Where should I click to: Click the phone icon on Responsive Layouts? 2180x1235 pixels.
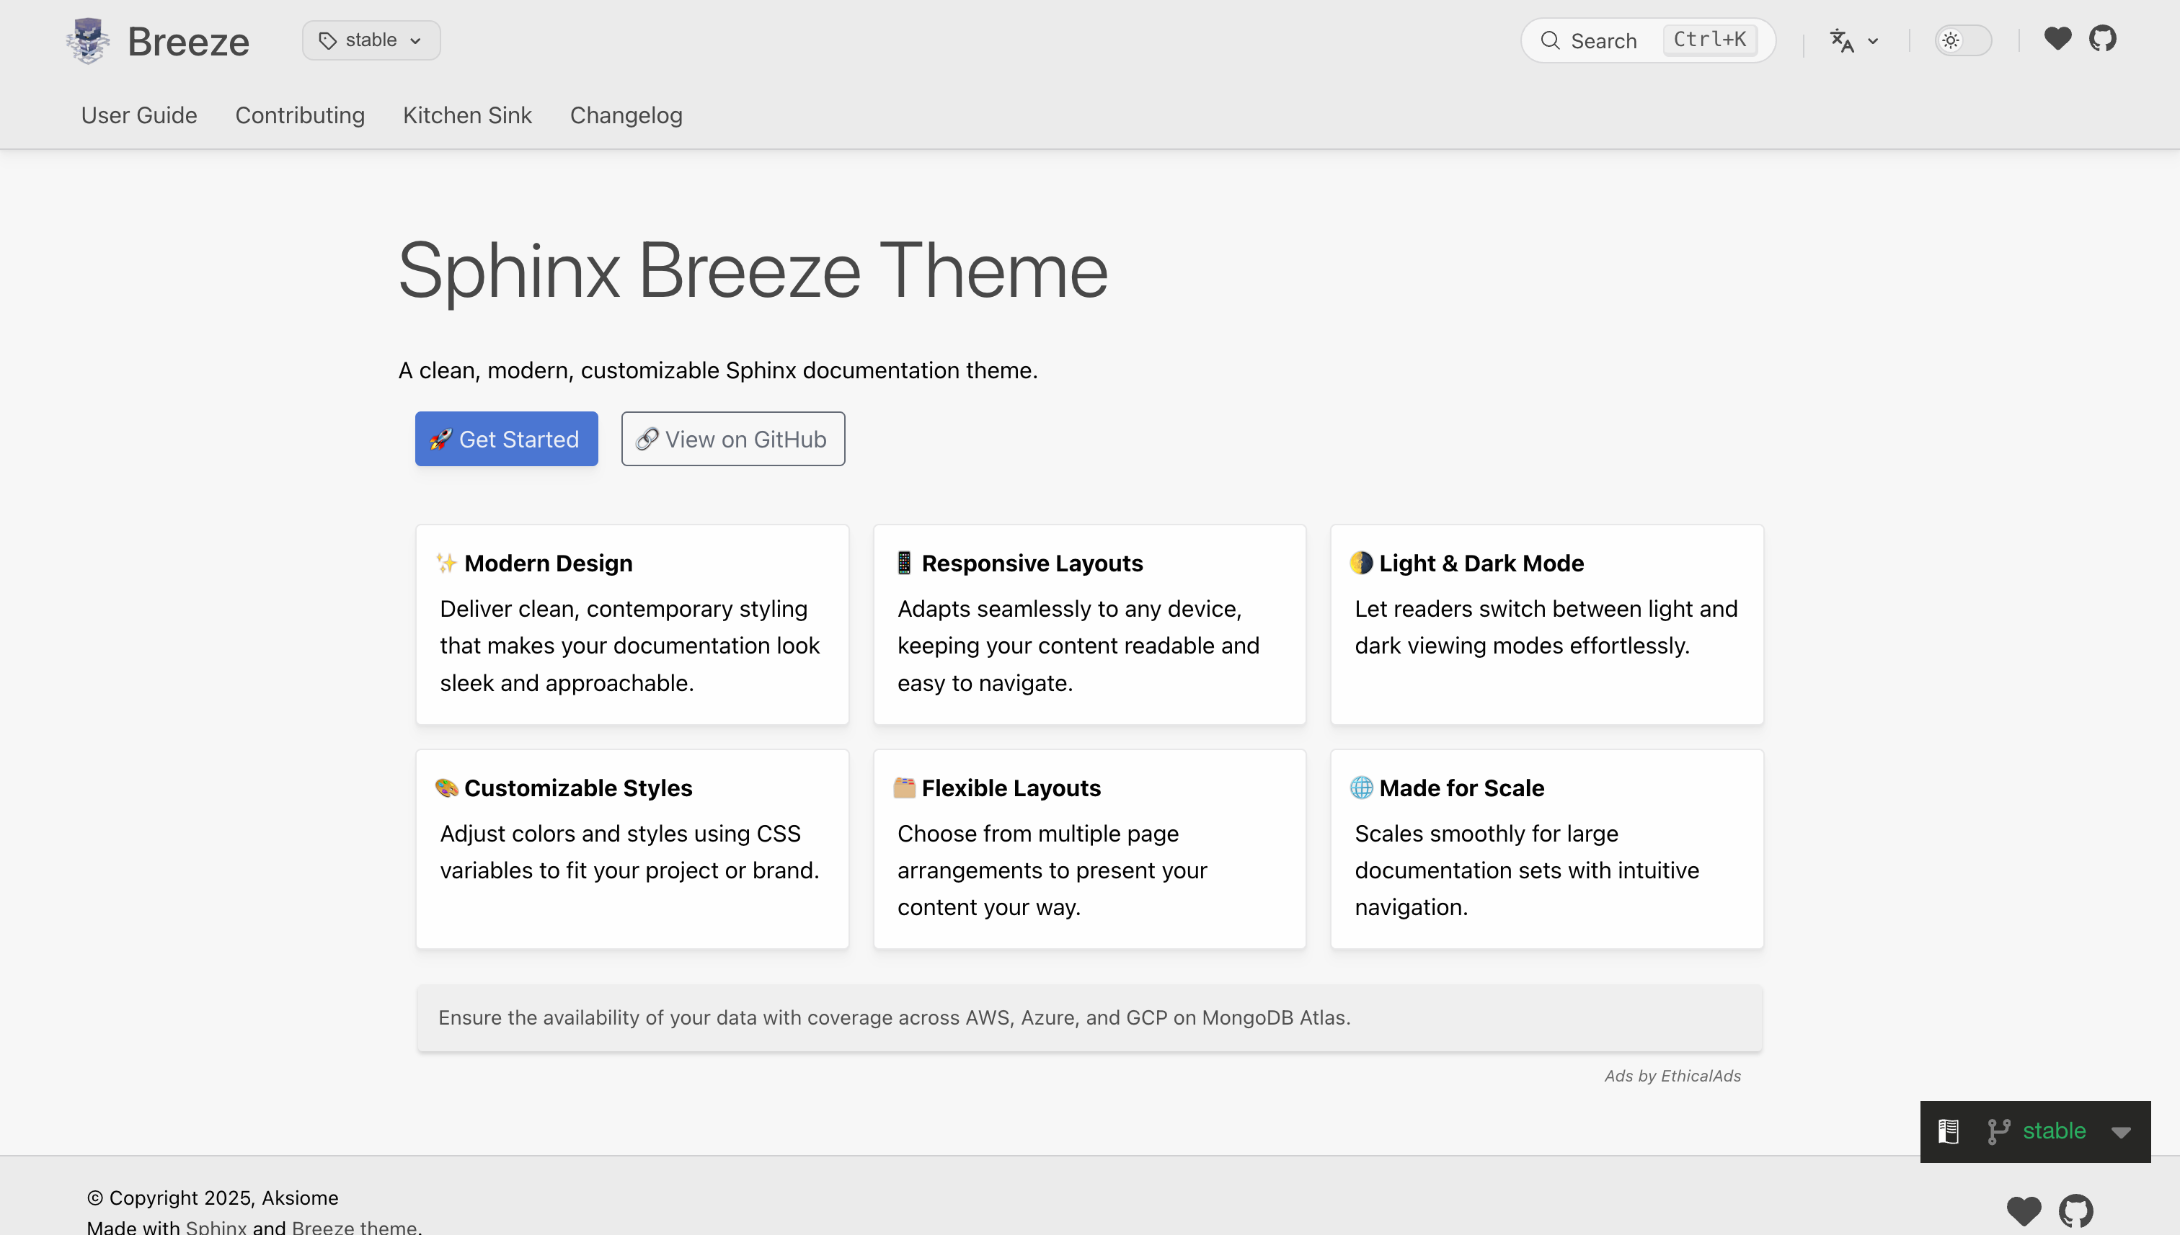point(905,563)
